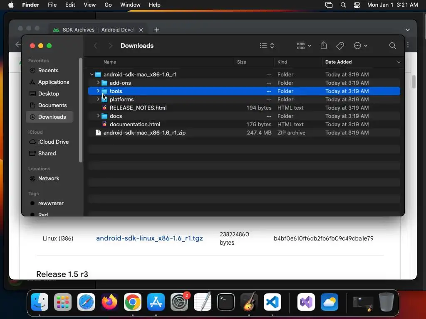Open the list view switcher dropdown
The image size is (426, 319).
(x=267, y=46)
